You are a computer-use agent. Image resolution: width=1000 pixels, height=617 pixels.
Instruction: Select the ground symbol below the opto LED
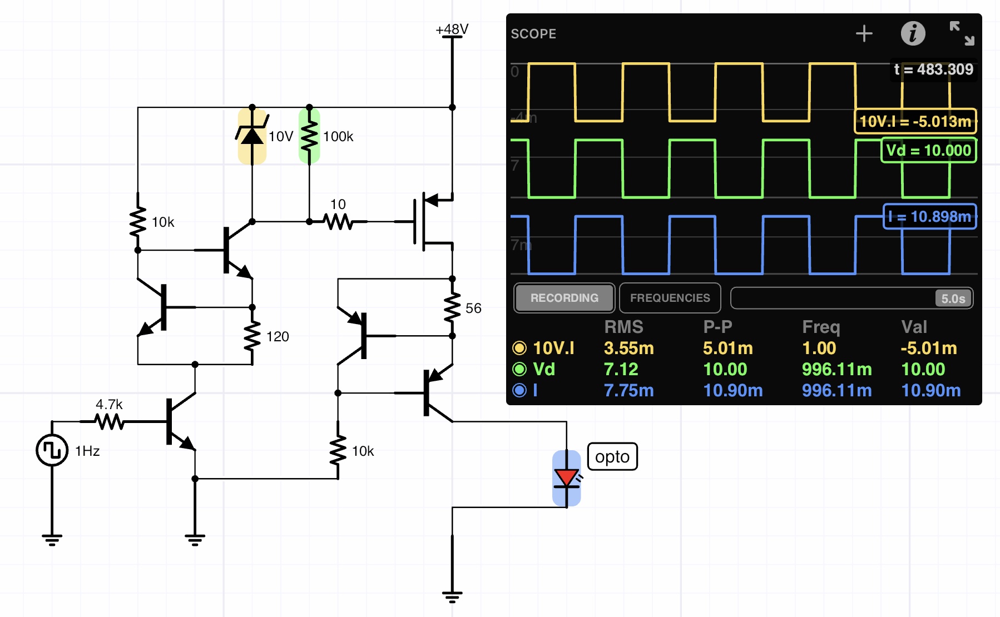pyautogui.click(x=452, y=596)
